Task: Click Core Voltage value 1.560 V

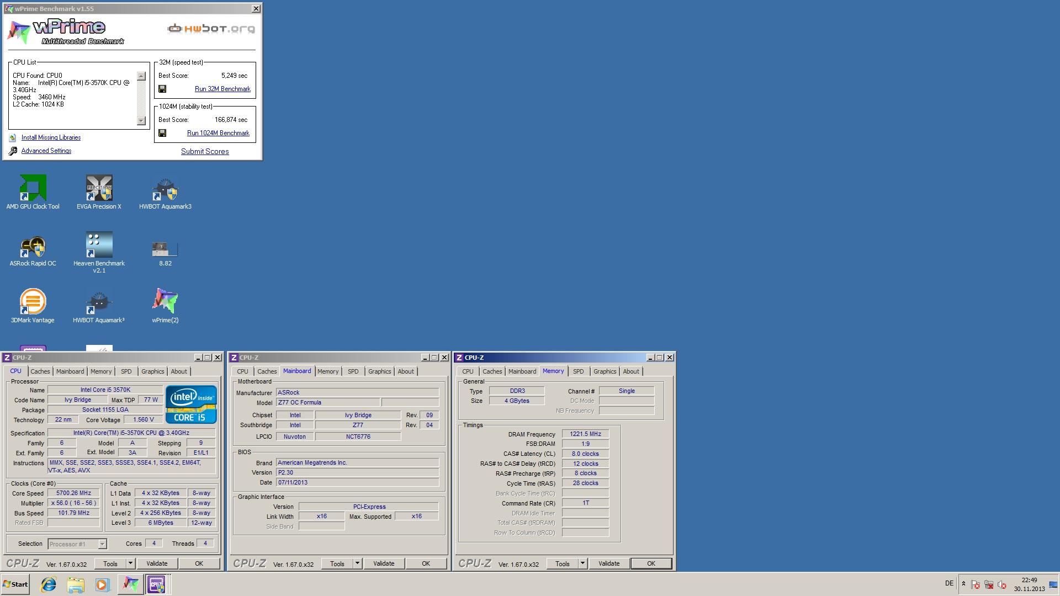Action: pyautogui.click(x=144, y=420)
